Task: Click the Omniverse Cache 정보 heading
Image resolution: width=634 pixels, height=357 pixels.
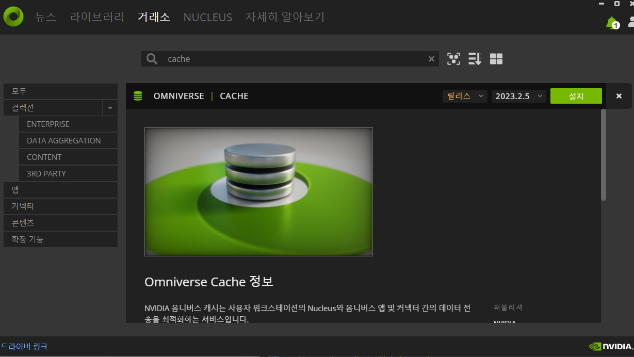Action: (209, 282)
